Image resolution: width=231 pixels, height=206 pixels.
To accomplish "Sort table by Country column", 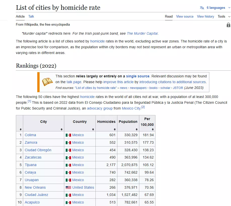I will [x=93, y=129].
